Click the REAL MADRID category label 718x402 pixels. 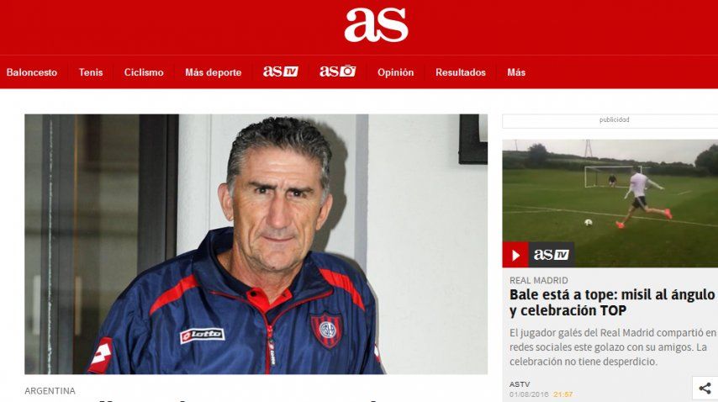(538, 280)
